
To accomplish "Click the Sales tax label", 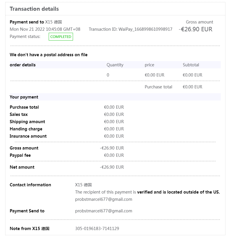I will 19,114.
